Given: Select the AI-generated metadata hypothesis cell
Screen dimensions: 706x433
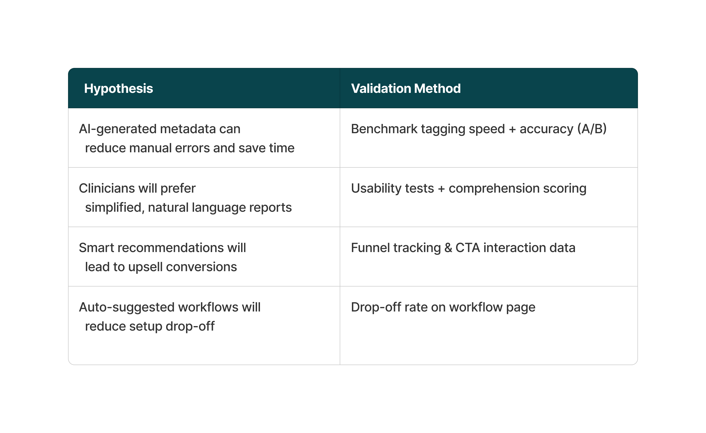Looking at the screenshot, I should pos(204,138).
